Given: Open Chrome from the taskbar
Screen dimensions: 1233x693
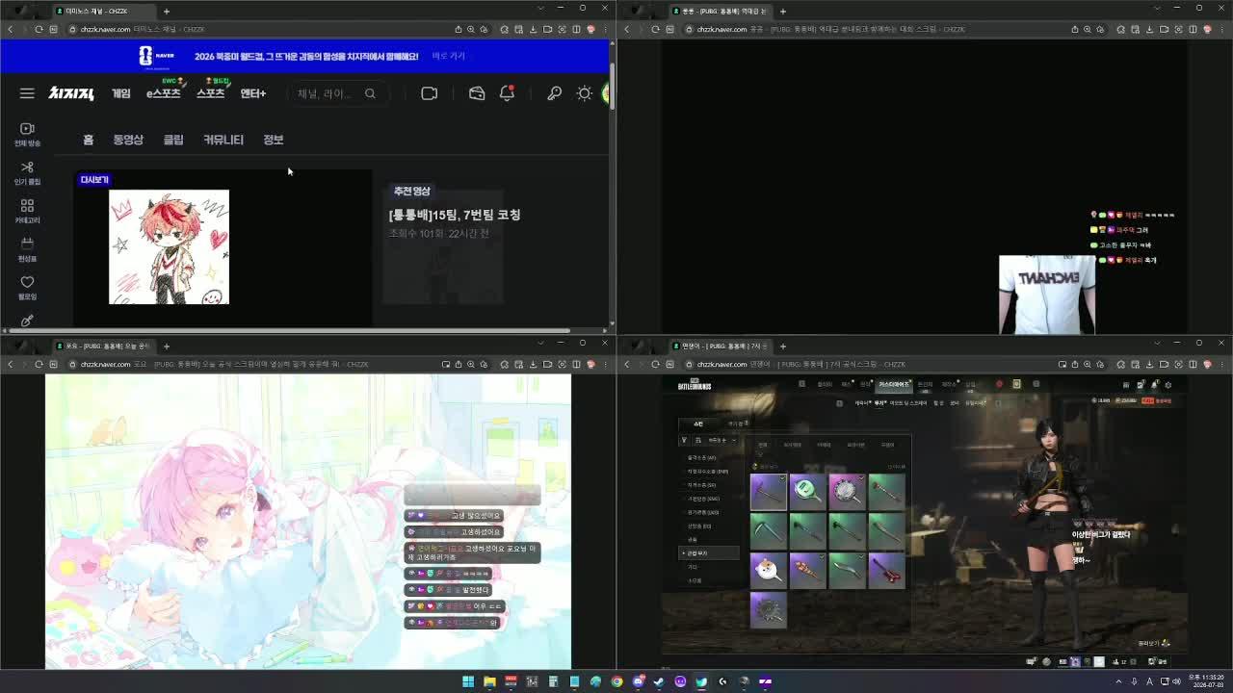Looking at the screenshot, I should tap(616, 681).
